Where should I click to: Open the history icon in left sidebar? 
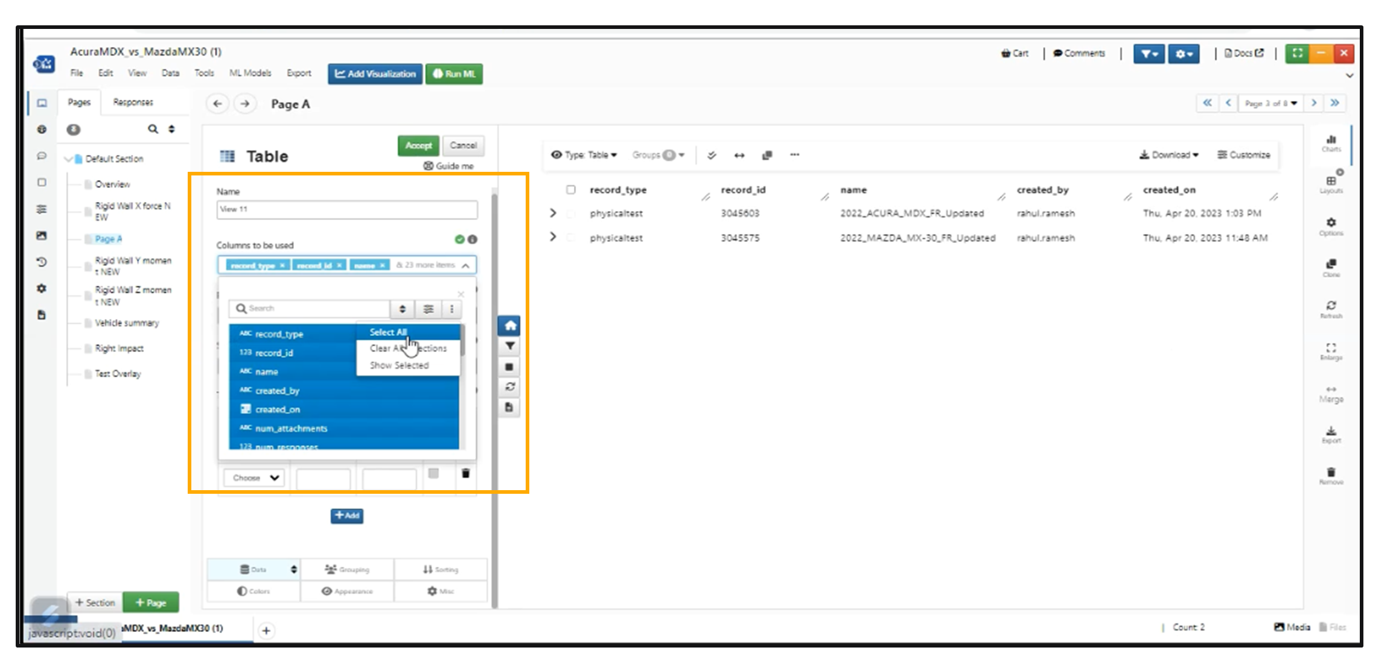[41, 262]
